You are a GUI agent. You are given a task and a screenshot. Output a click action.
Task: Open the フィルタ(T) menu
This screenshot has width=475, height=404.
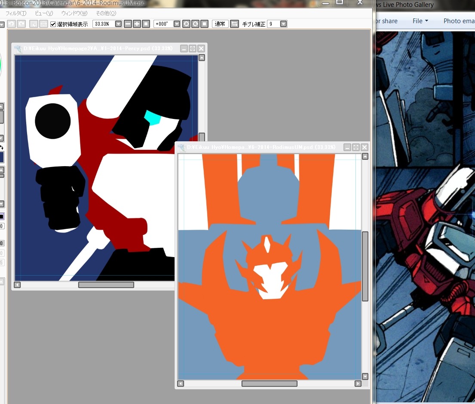pyautogui.click(x=16, y=13)
